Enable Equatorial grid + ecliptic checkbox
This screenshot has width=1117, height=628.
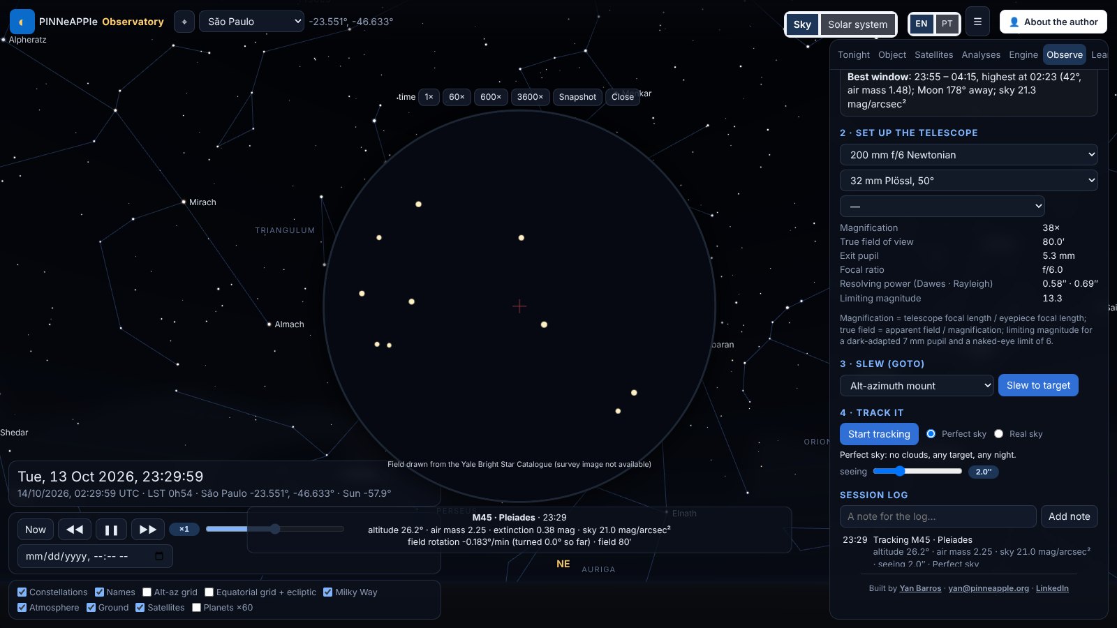209,592
